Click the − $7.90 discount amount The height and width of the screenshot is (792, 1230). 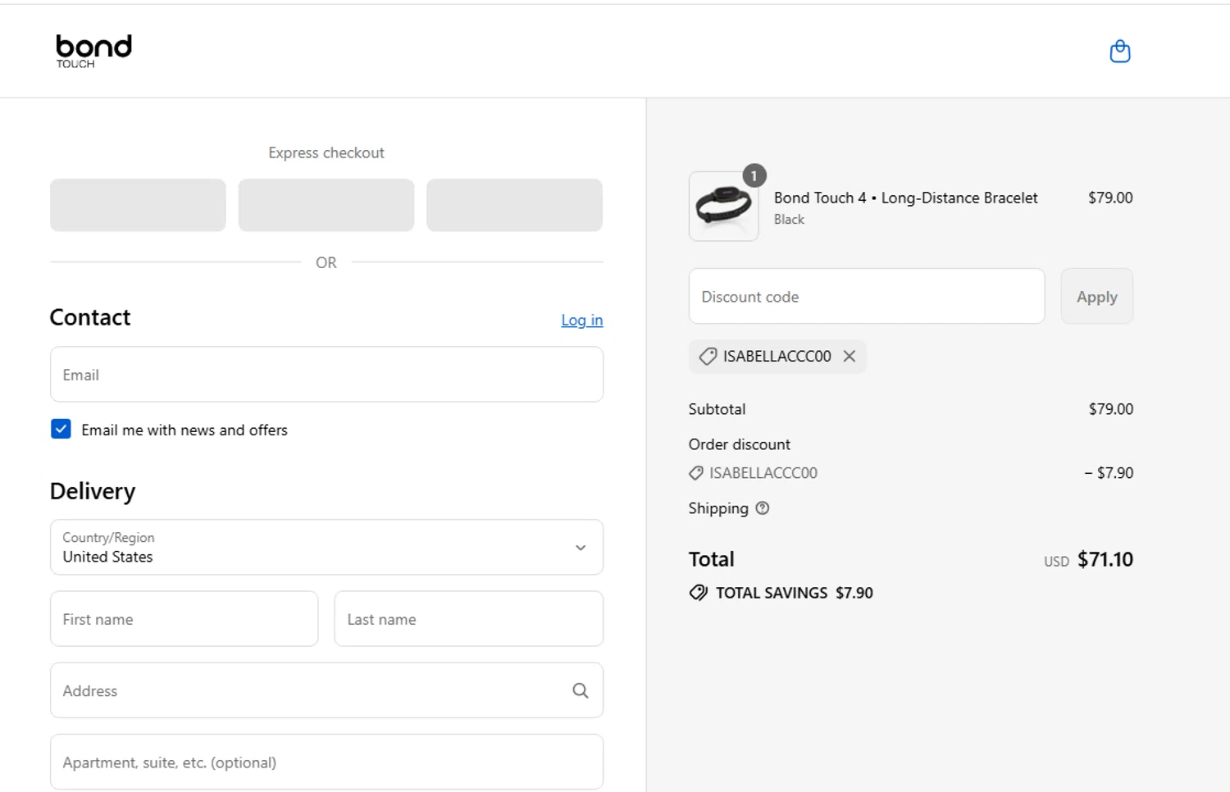coord(1109,473)
